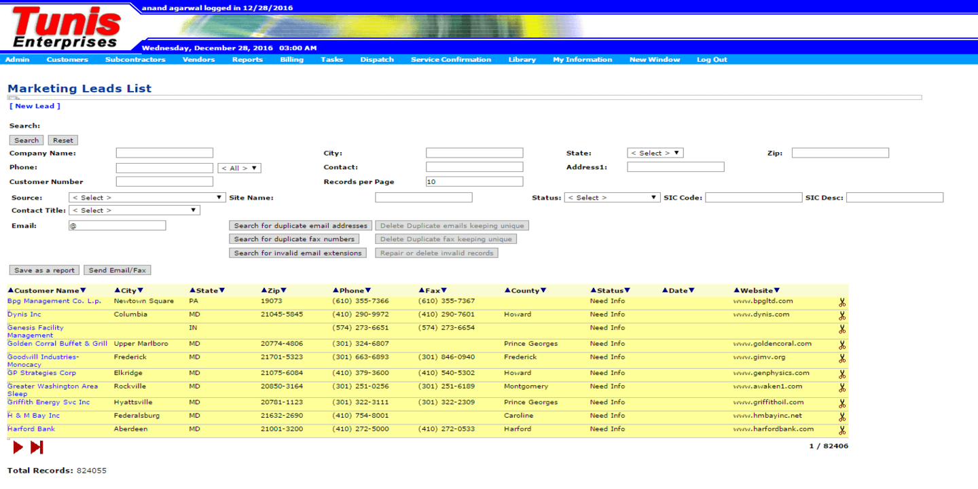
Task: Open the Source select dropdown
Action: (x=147, y=198)
